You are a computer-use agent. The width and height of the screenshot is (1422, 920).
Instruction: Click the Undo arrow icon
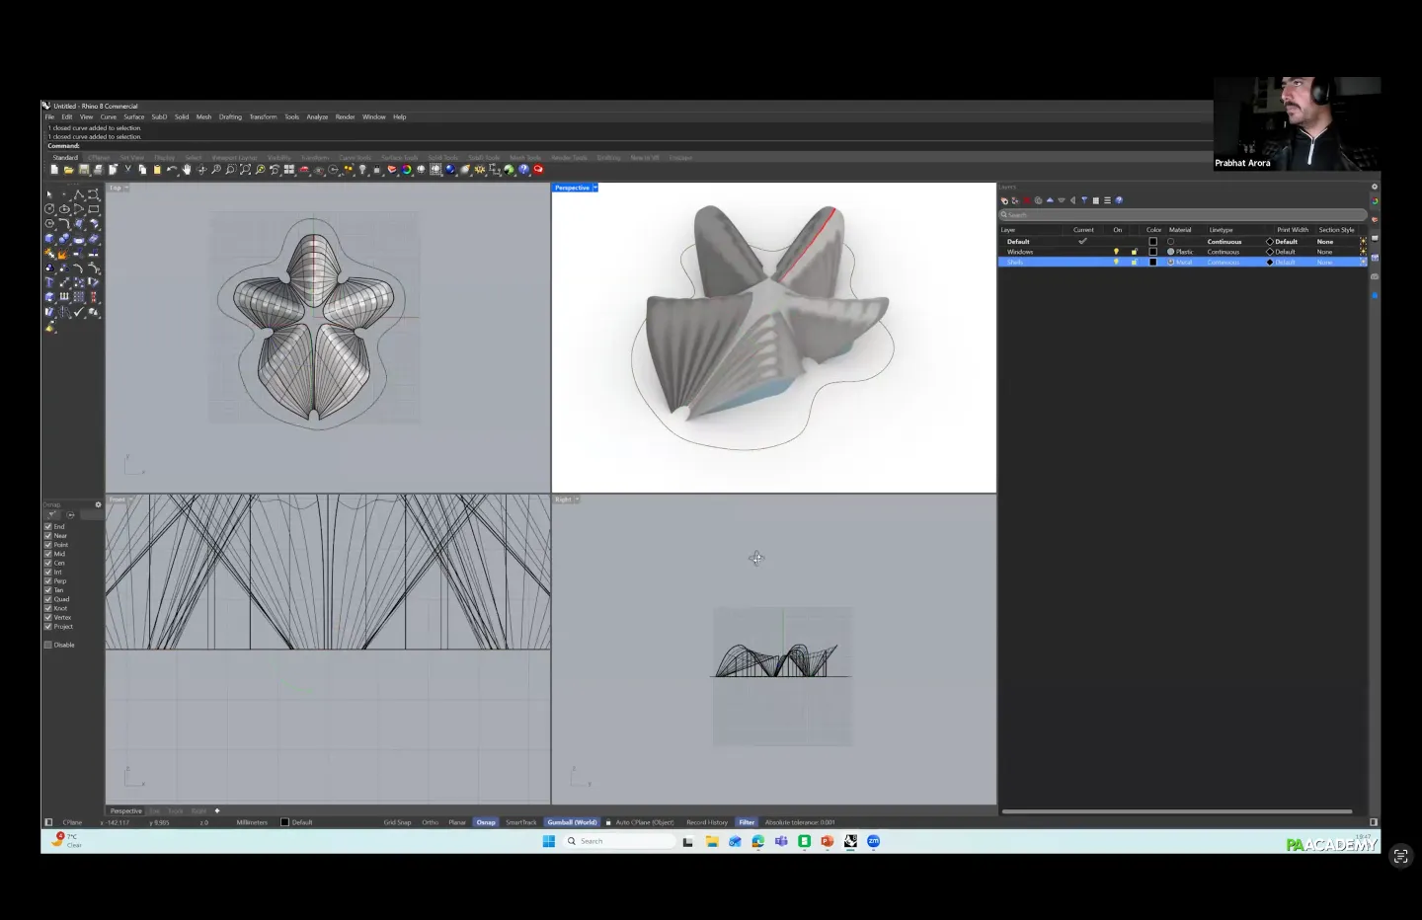pyautogui.click(x=172, y=170)
